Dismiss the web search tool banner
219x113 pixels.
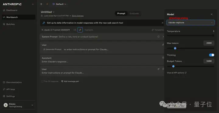click(x=162, y=23)
